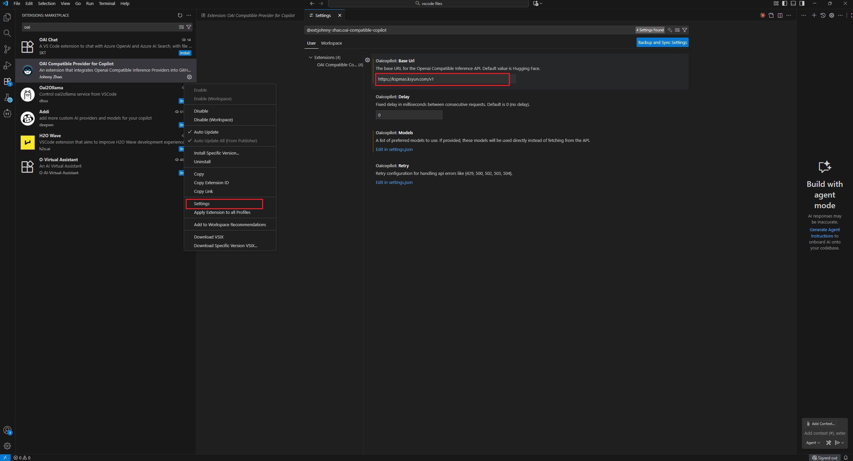Click Edit in settings.json under Models
The image size is (853, 461).
click(x=394, y=149)
